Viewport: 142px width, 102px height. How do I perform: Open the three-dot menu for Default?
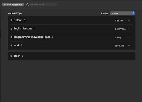click(x=130, y=20)
